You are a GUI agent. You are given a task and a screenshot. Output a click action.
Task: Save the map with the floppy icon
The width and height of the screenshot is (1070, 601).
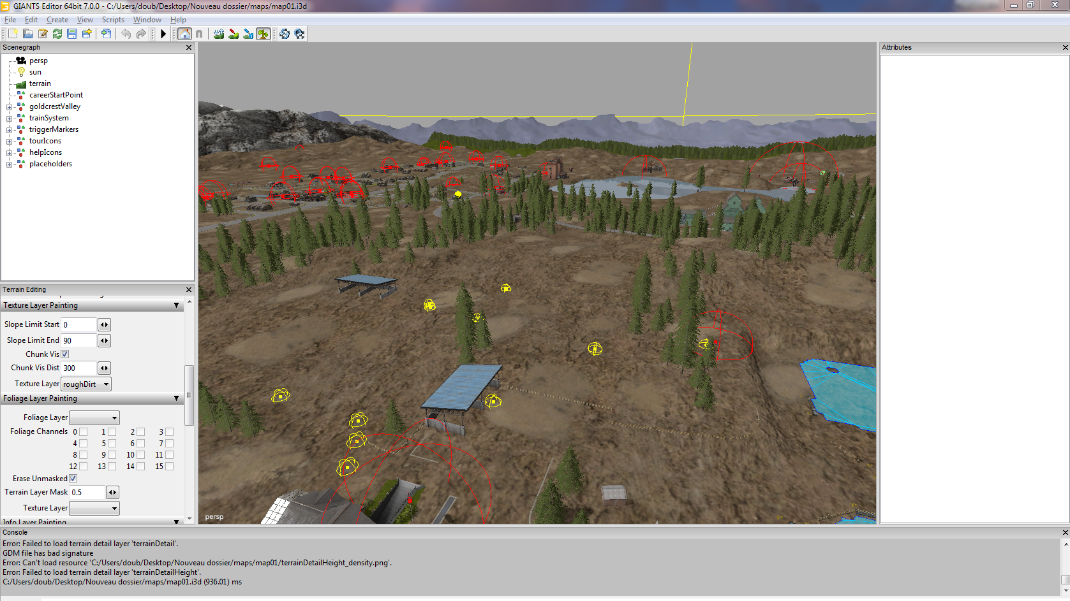72,34
